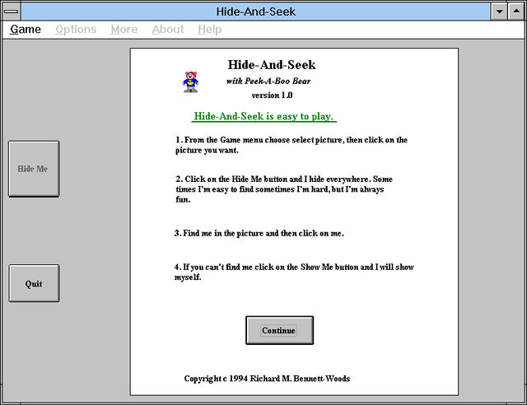527x405 pixels.
Task: Minimize window with the down arrow button
Action: point(499,12)
